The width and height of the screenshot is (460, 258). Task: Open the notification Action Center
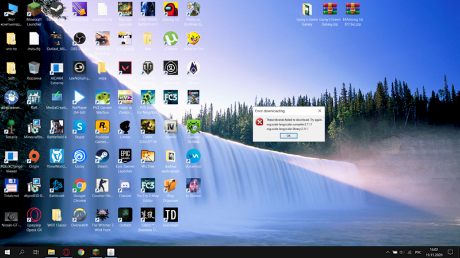click(x=451, y=252)
